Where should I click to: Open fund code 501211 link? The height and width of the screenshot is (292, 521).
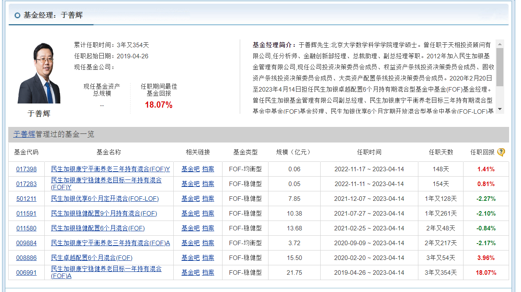26,199
